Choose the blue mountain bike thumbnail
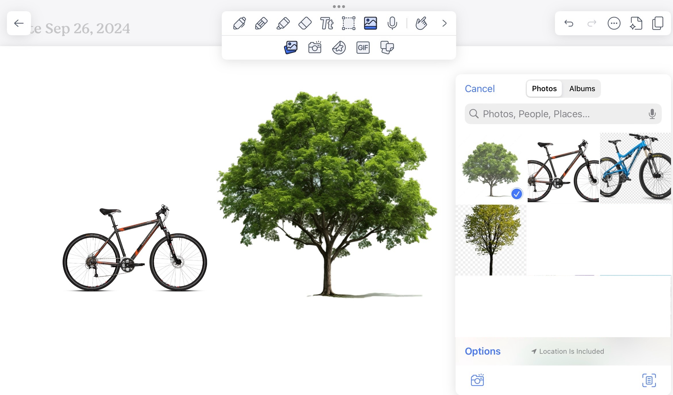Viewport: 673px width, 395px height. pyautogui.click(x=635, y=168)
